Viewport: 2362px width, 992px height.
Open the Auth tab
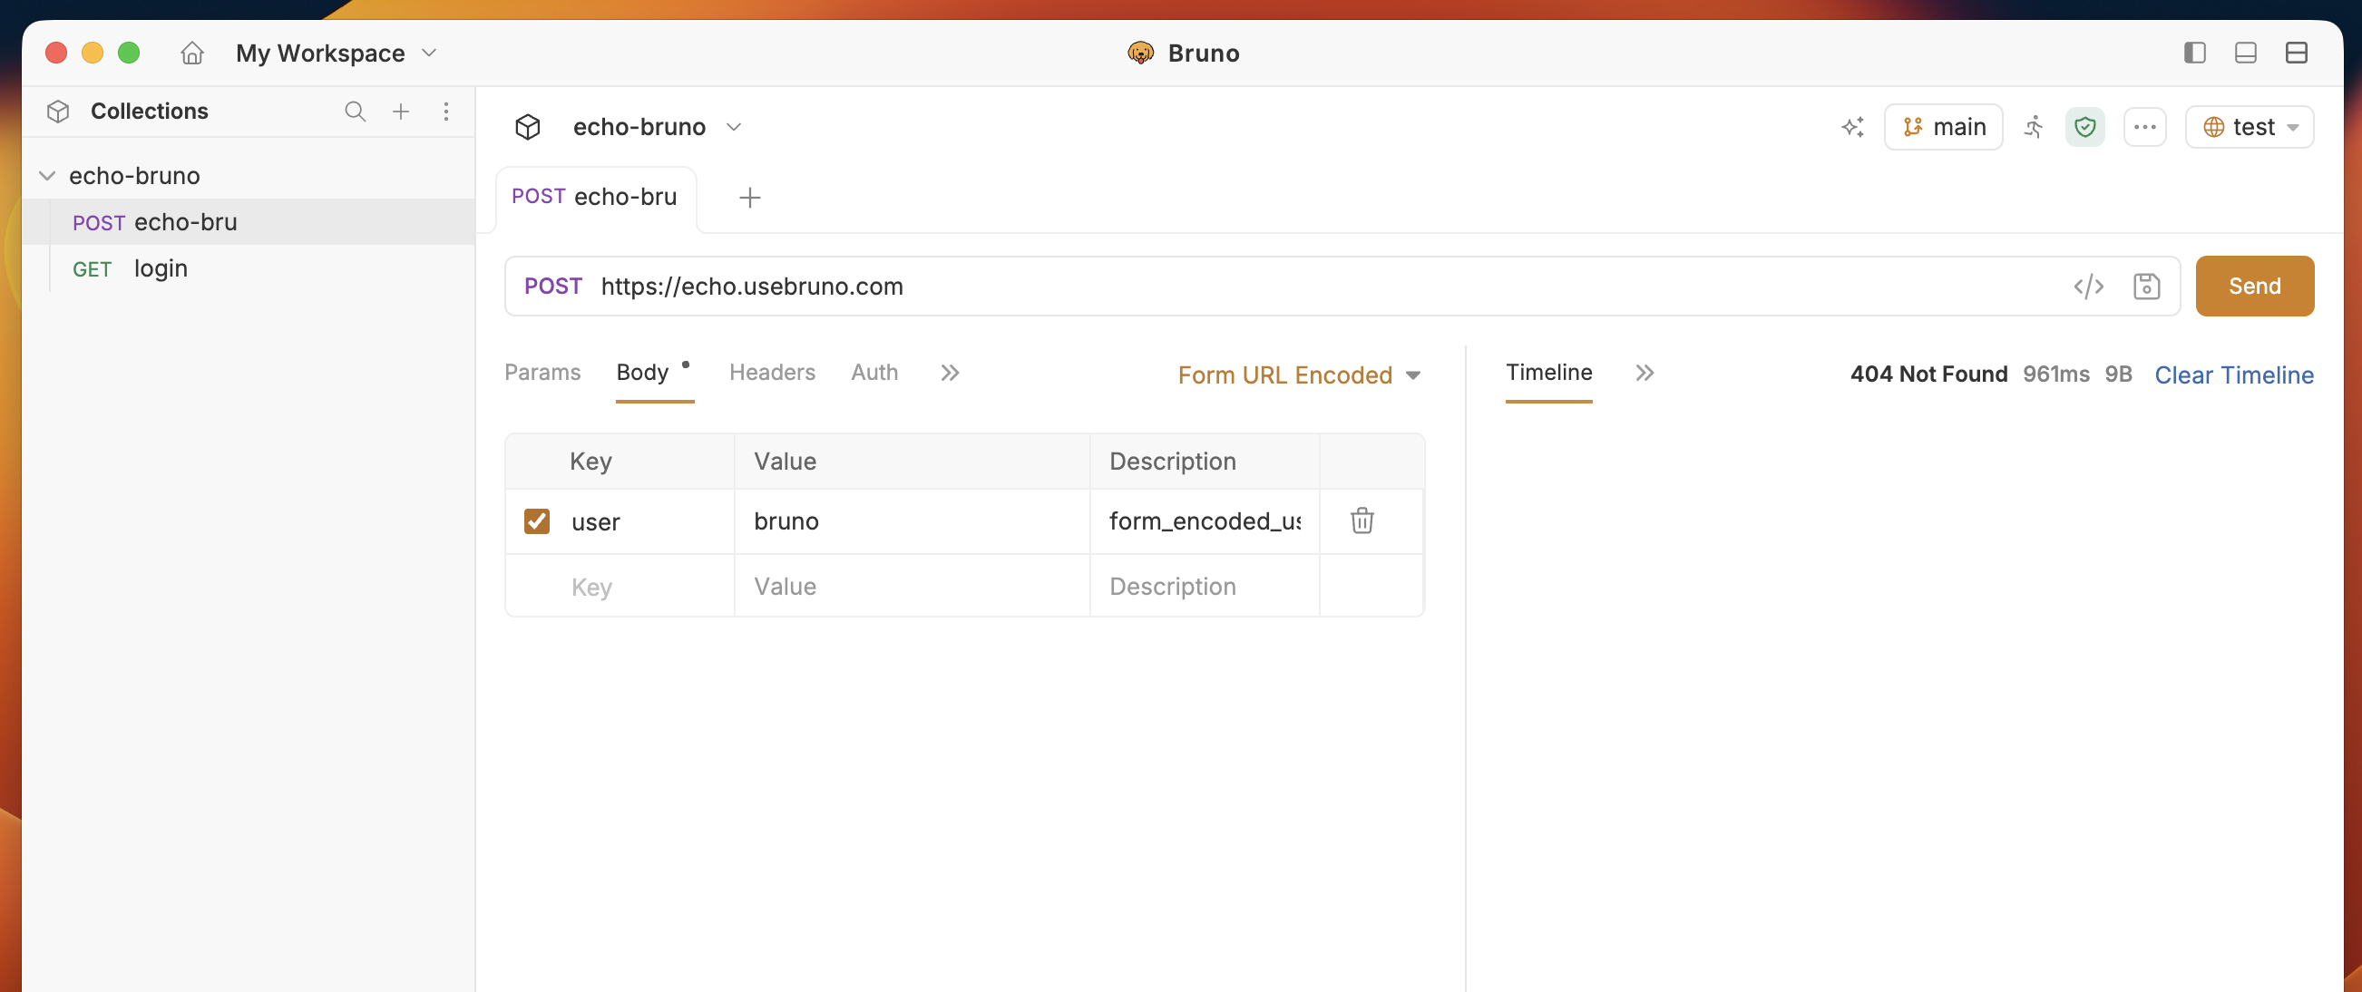click(874, 373)
